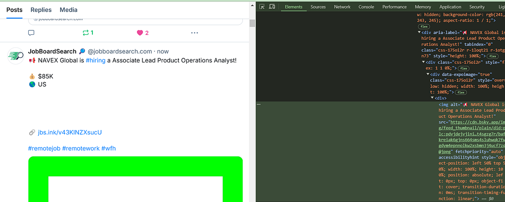Viewport: 505px width, 202px height.
Task: Collapse the data-expoimage div node
Action: 428,74
